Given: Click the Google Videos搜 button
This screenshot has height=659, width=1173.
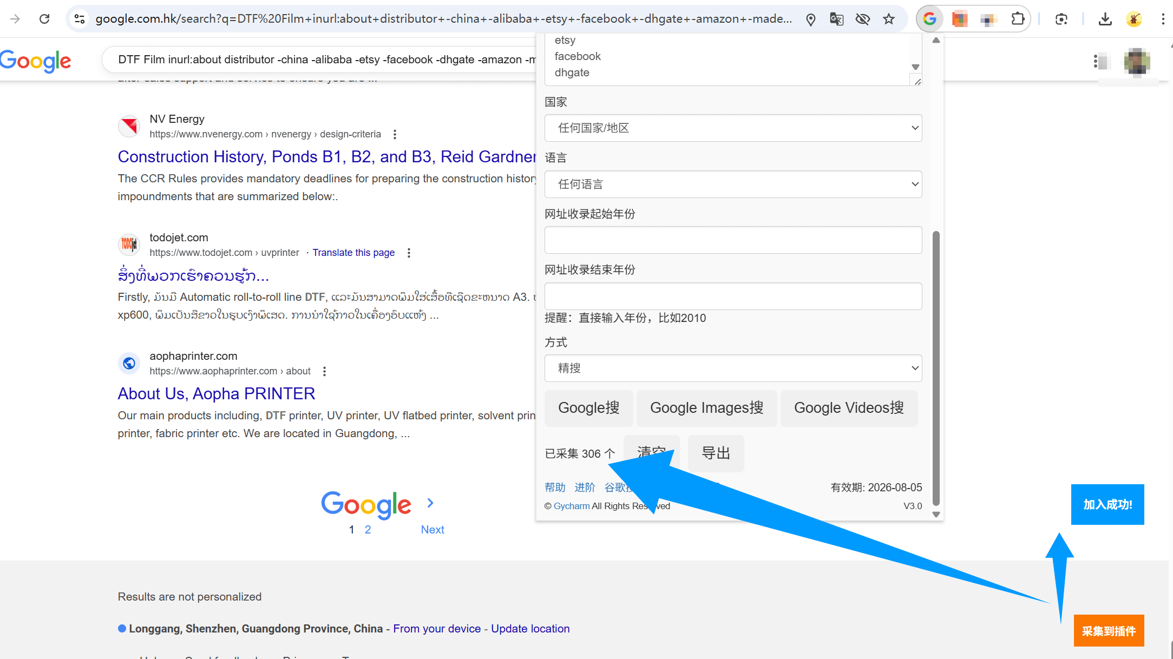Looking at the screenshot, I should [x=849, y=408].
